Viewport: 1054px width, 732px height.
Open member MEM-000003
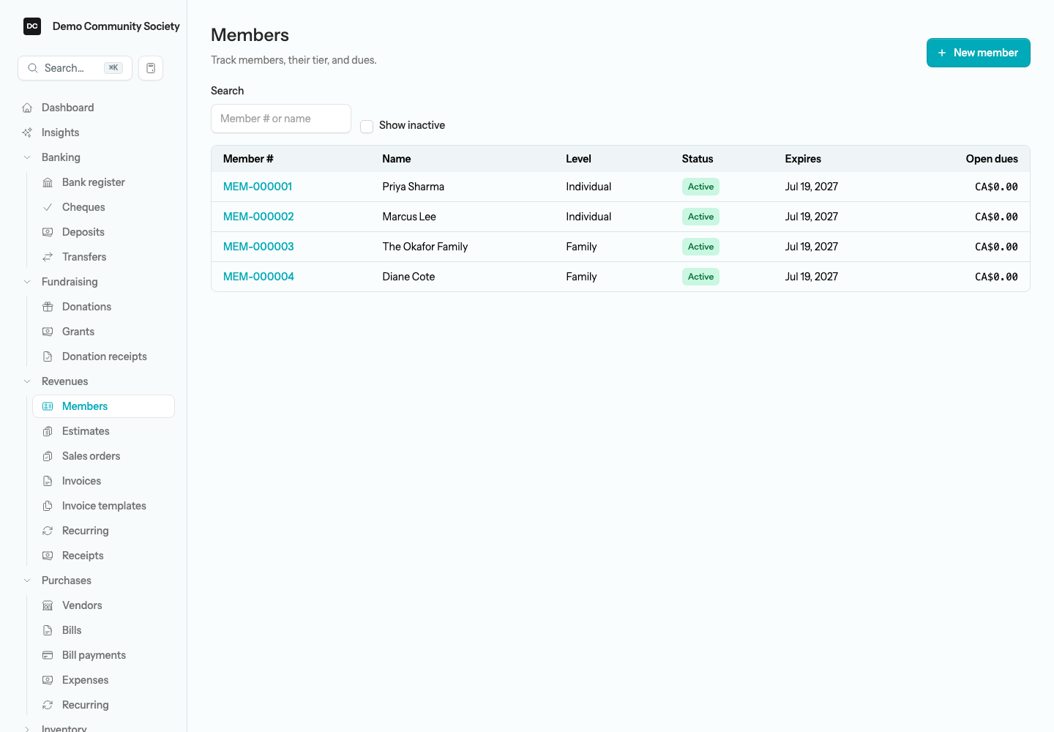(x=258, y=247)
